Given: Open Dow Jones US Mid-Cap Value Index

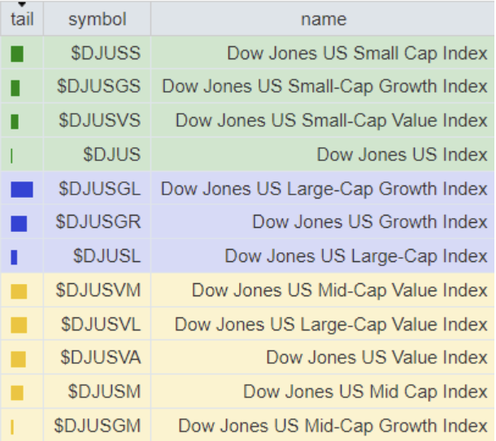Looking at the screenshot, I should [x=339, y=290].
